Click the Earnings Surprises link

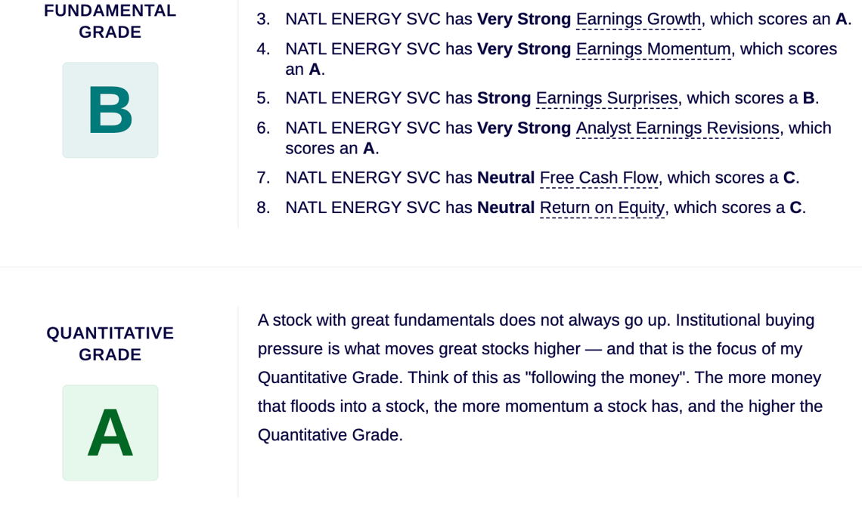pyautogui.click(x=607, y=98)
